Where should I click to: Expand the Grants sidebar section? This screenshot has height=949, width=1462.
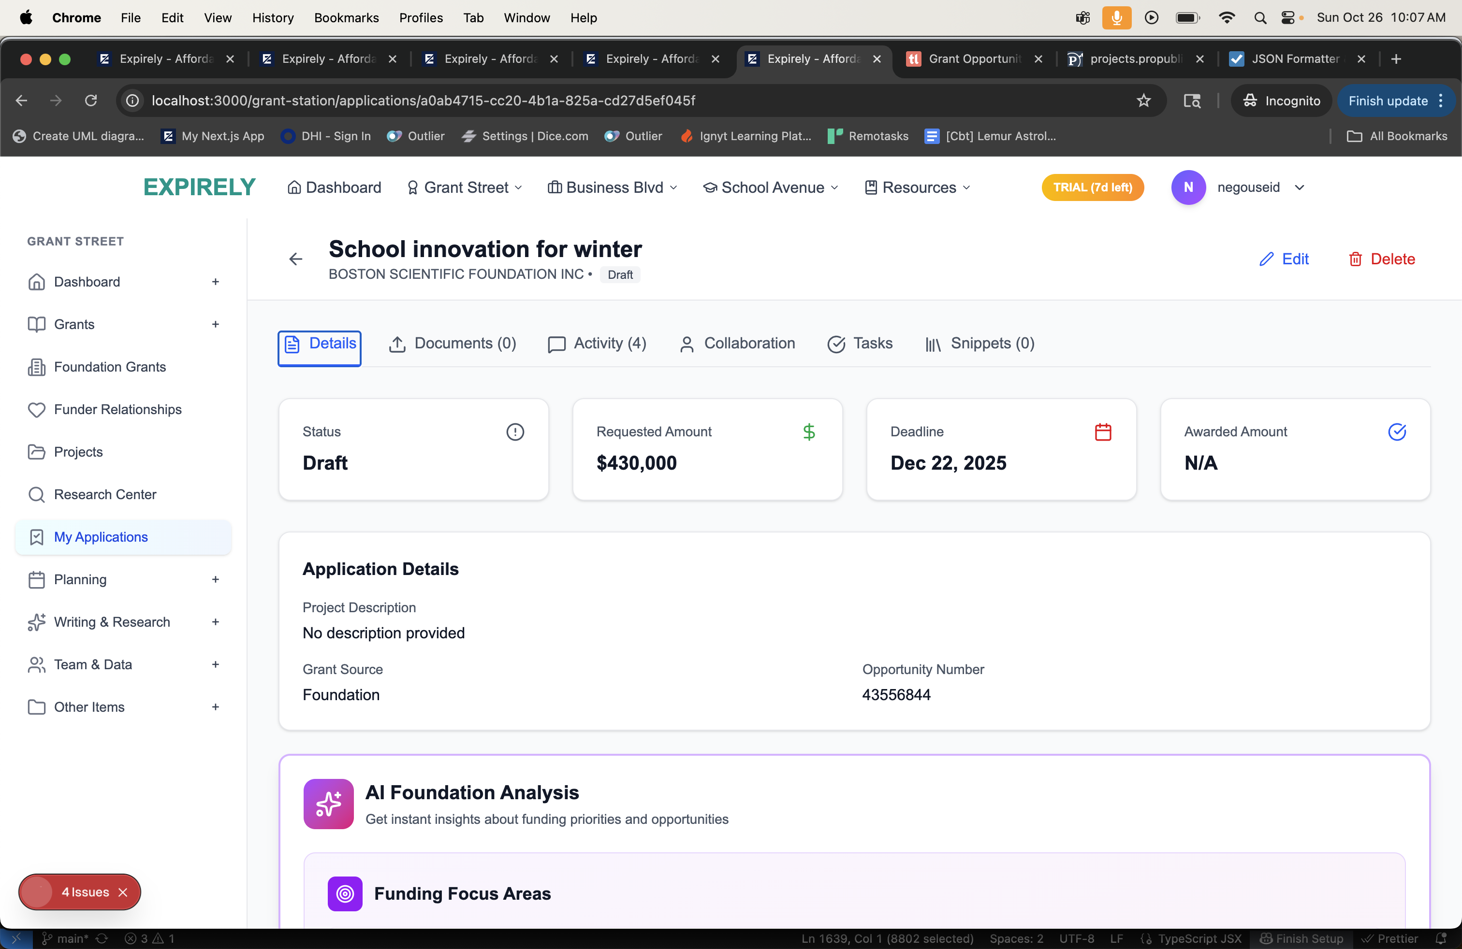[x=215, y=324]
